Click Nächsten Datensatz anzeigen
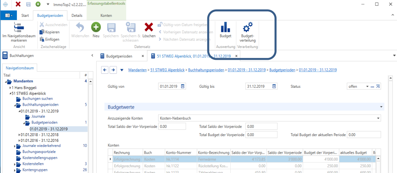This screenshot has height=173, width=397. coord(184,39)
